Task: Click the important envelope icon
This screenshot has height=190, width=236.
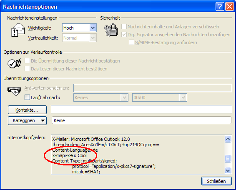Action: point(18,30)
